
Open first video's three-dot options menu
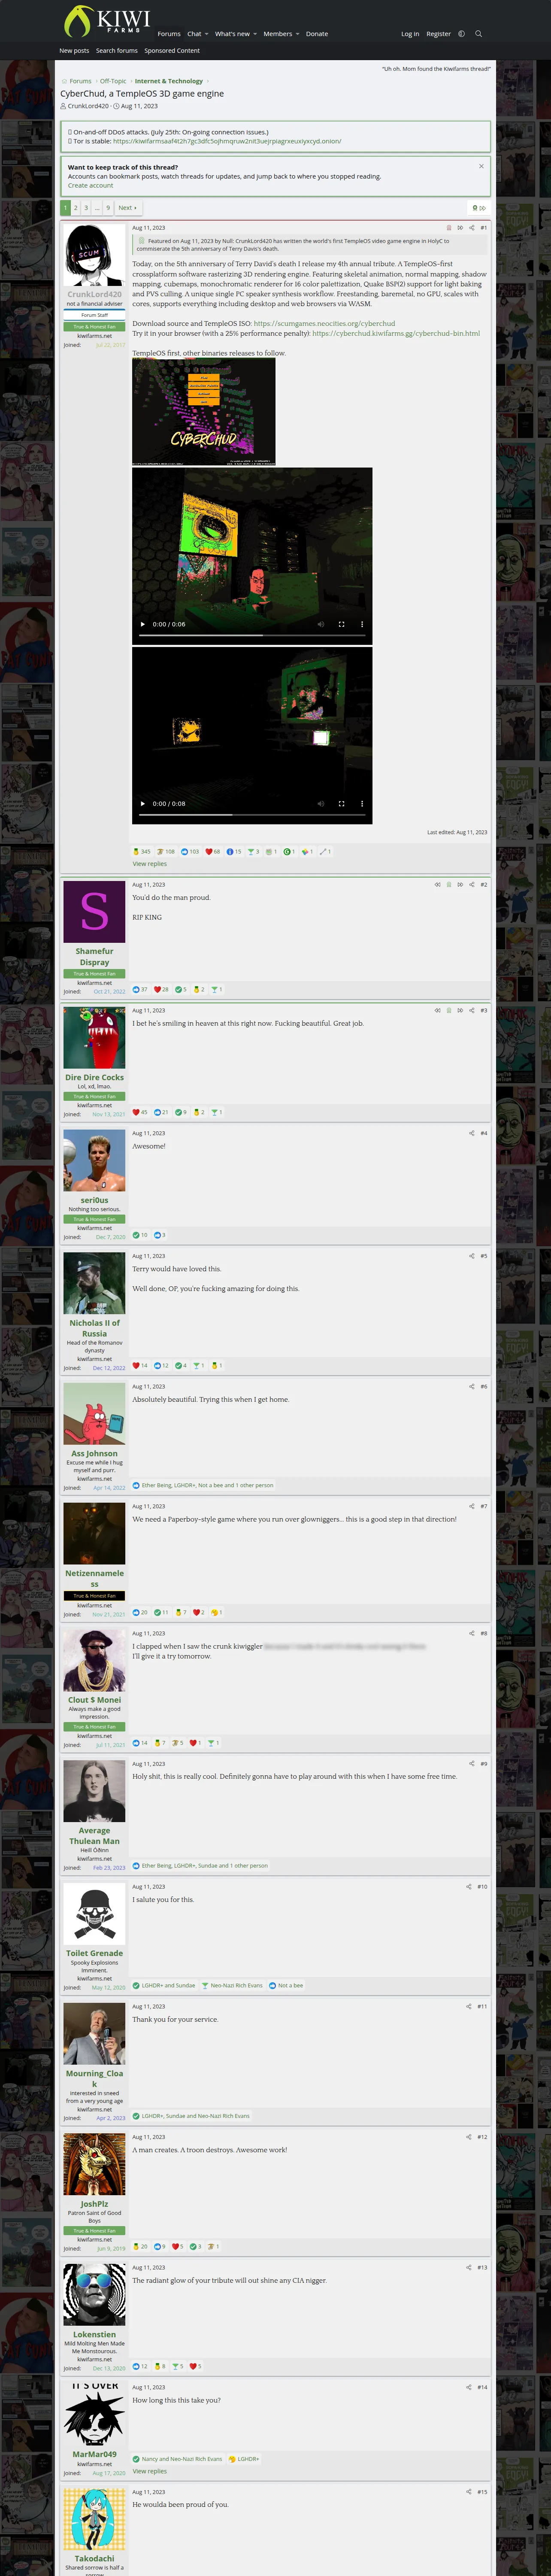[362, 624]
